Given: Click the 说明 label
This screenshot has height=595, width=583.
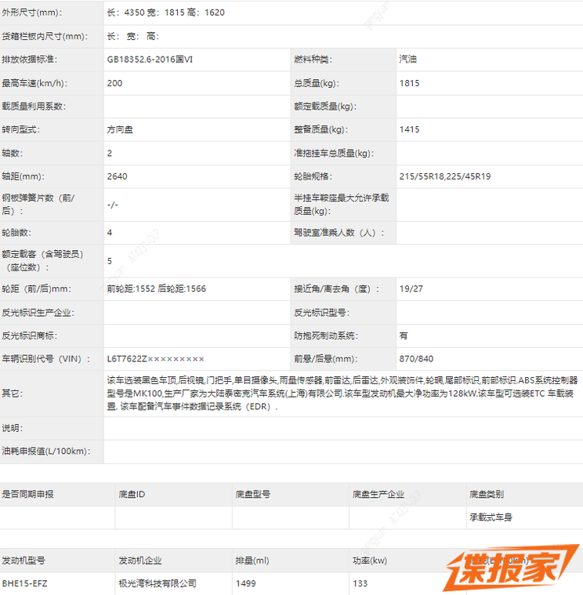Looking at the screenshot, I should [x=12, y=428].
